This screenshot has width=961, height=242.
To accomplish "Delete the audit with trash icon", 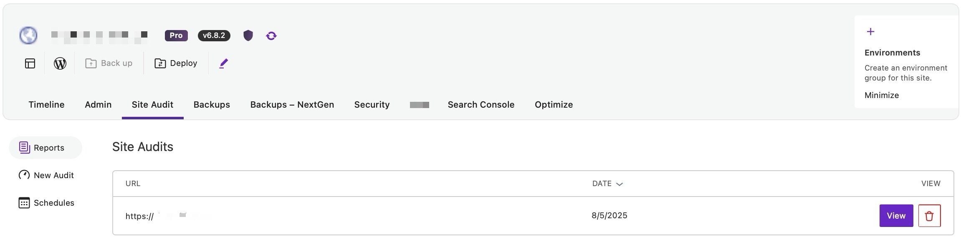I will (929, 216).
